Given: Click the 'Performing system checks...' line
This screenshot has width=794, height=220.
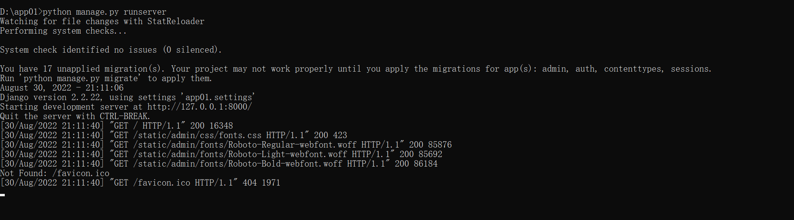Looking at the screenshot, I should (x=63, y=31).
